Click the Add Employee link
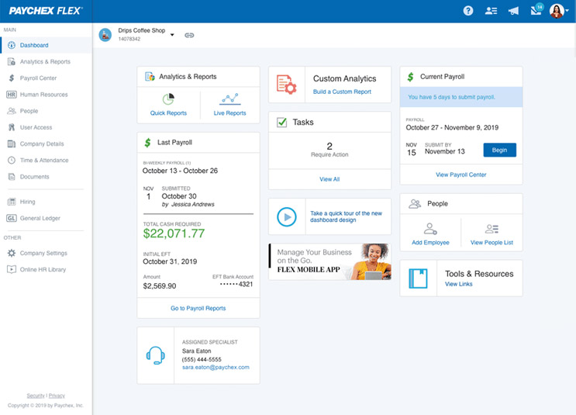Image resolution: width=576 pixels, height=415 pixels. click(x=430, y=243)
